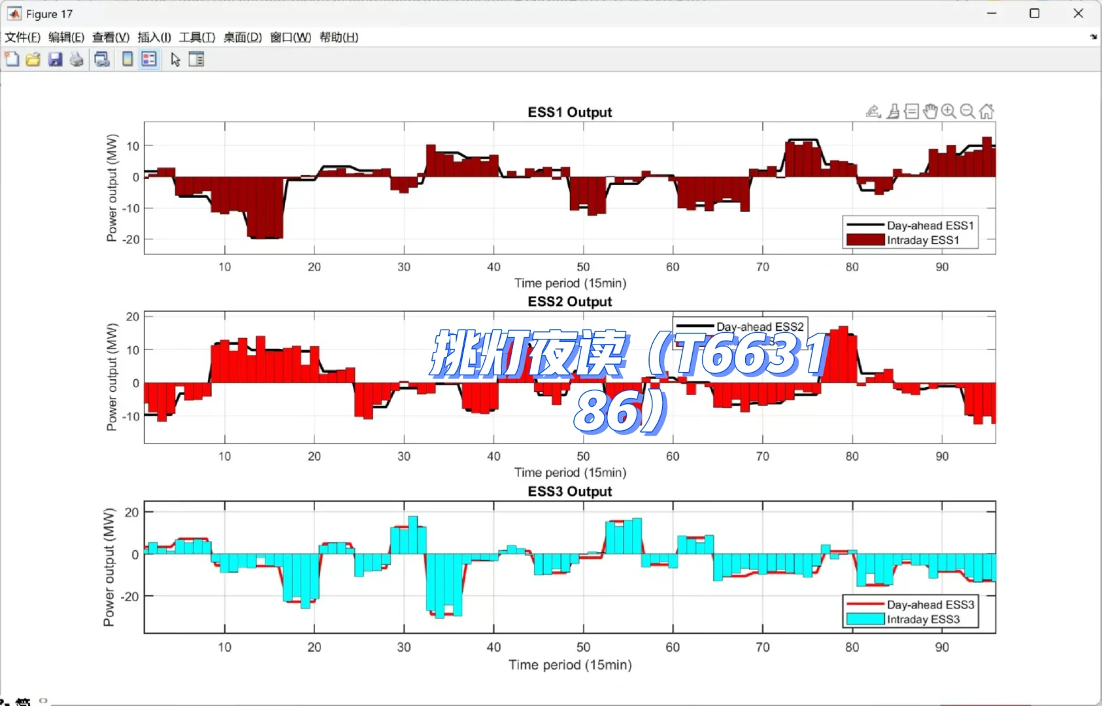Open the 帮助(H) menu
This screenshot has height=706, width=1102.
click(x=339, y=37)
